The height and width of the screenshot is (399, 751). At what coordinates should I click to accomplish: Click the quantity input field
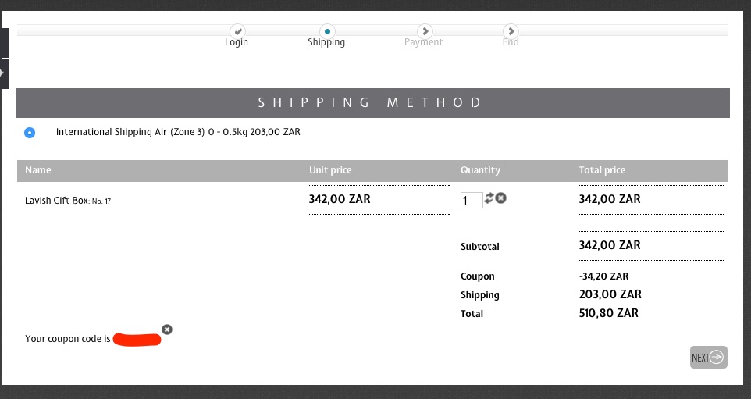472,201
